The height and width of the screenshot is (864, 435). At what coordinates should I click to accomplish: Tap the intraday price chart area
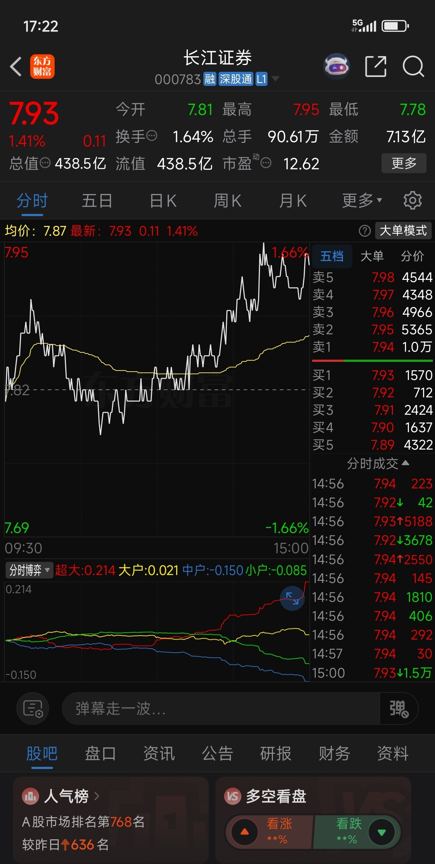pos(157,389)
